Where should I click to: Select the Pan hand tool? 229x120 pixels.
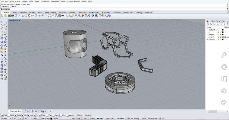coord(36,15)
